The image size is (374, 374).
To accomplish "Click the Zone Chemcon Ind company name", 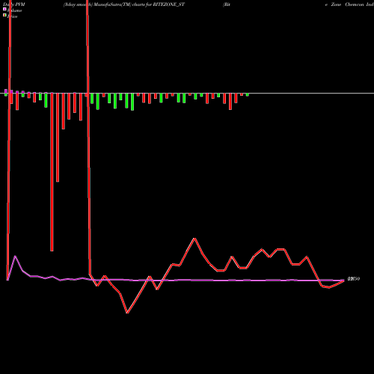I will [352, 4].
